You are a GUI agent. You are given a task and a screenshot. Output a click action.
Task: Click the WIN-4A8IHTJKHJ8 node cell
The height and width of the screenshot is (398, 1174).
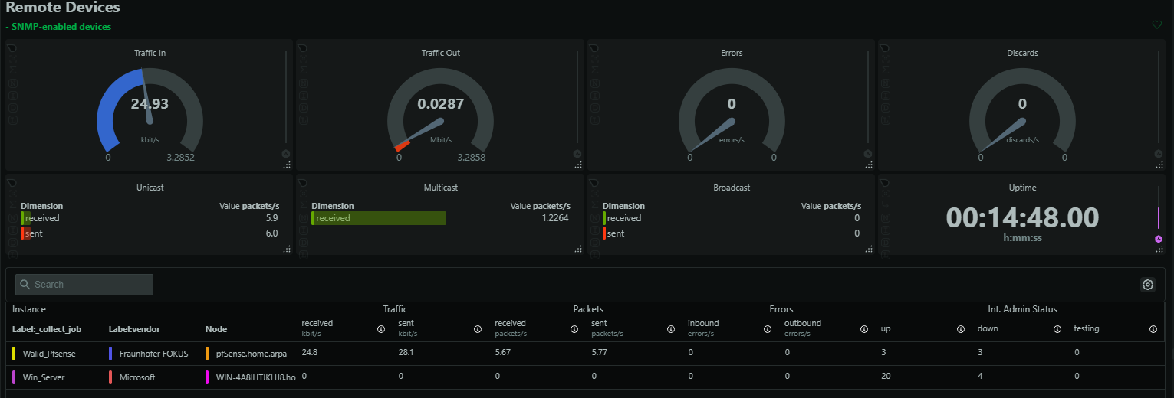[255, 377]
